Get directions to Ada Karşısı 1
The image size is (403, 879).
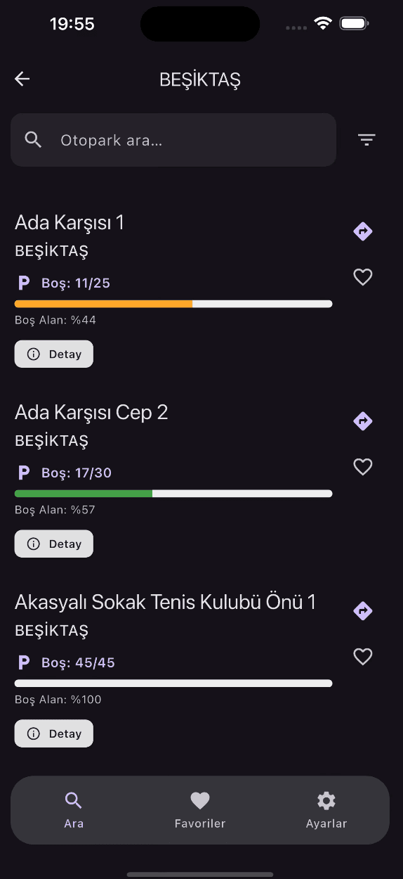click(x=362, y=231)
